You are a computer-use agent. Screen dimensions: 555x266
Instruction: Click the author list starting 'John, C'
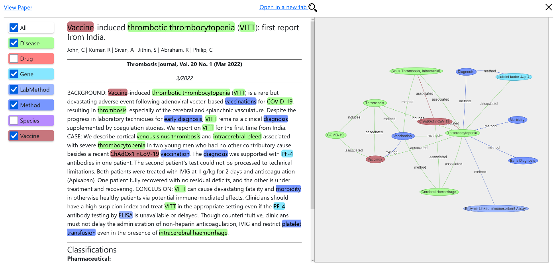click(x=140, y=50)
